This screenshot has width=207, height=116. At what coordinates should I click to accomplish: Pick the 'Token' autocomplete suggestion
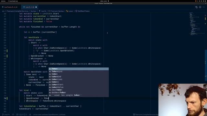click(x=79, y=69)
